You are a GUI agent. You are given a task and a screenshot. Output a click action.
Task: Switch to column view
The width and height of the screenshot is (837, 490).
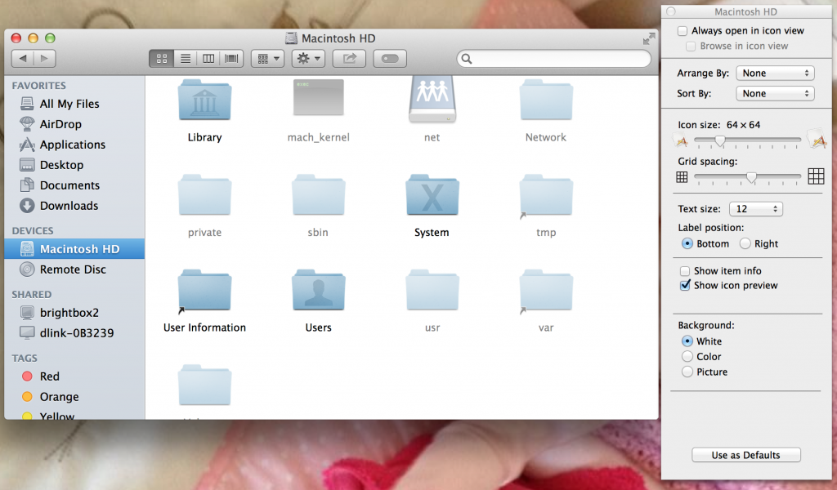click(x=208, y=59)
